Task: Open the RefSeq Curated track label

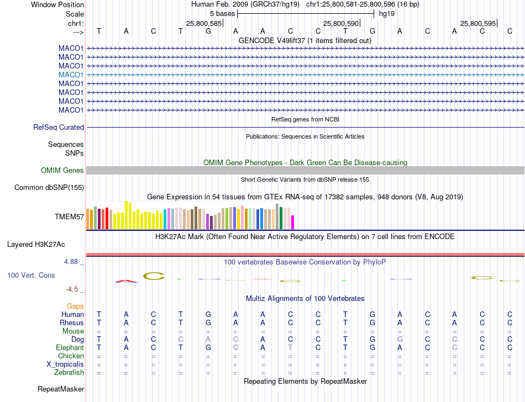Action: tap(58, 128)
